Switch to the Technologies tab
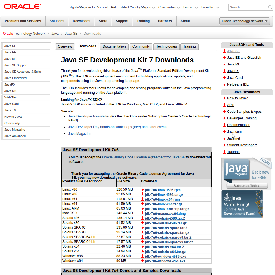The image size is (275, 275). (166, 46)
